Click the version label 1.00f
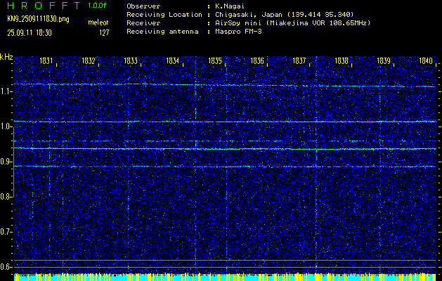The width and height of the screenshot is (442, 281). (x=97, y=6)
